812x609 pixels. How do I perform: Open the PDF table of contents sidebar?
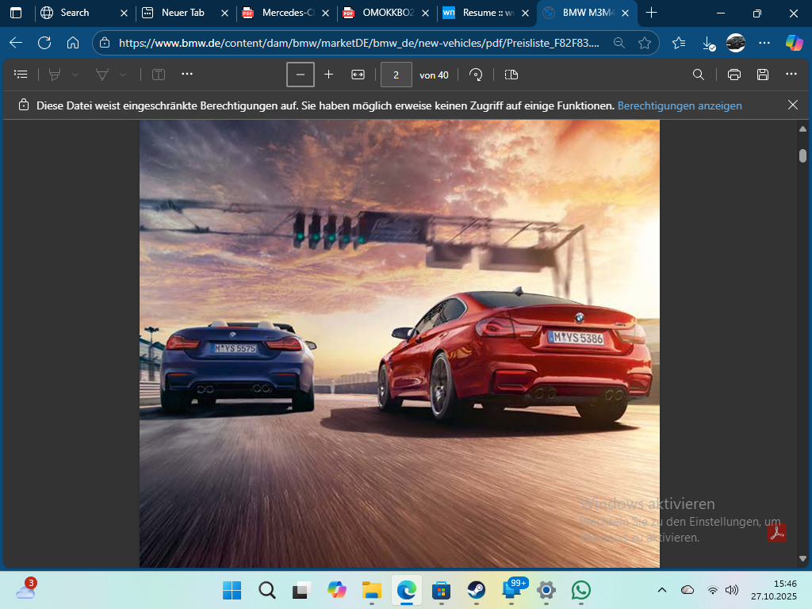click(x=21, y=75)
